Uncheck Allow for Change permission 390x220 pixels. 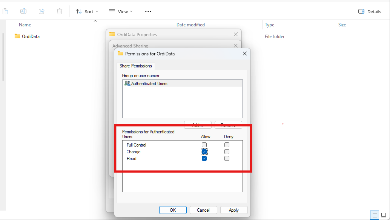pos(204,151)
